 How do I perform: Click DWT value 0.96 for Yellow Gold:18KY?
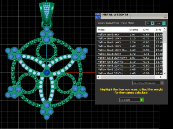(146, 46)
